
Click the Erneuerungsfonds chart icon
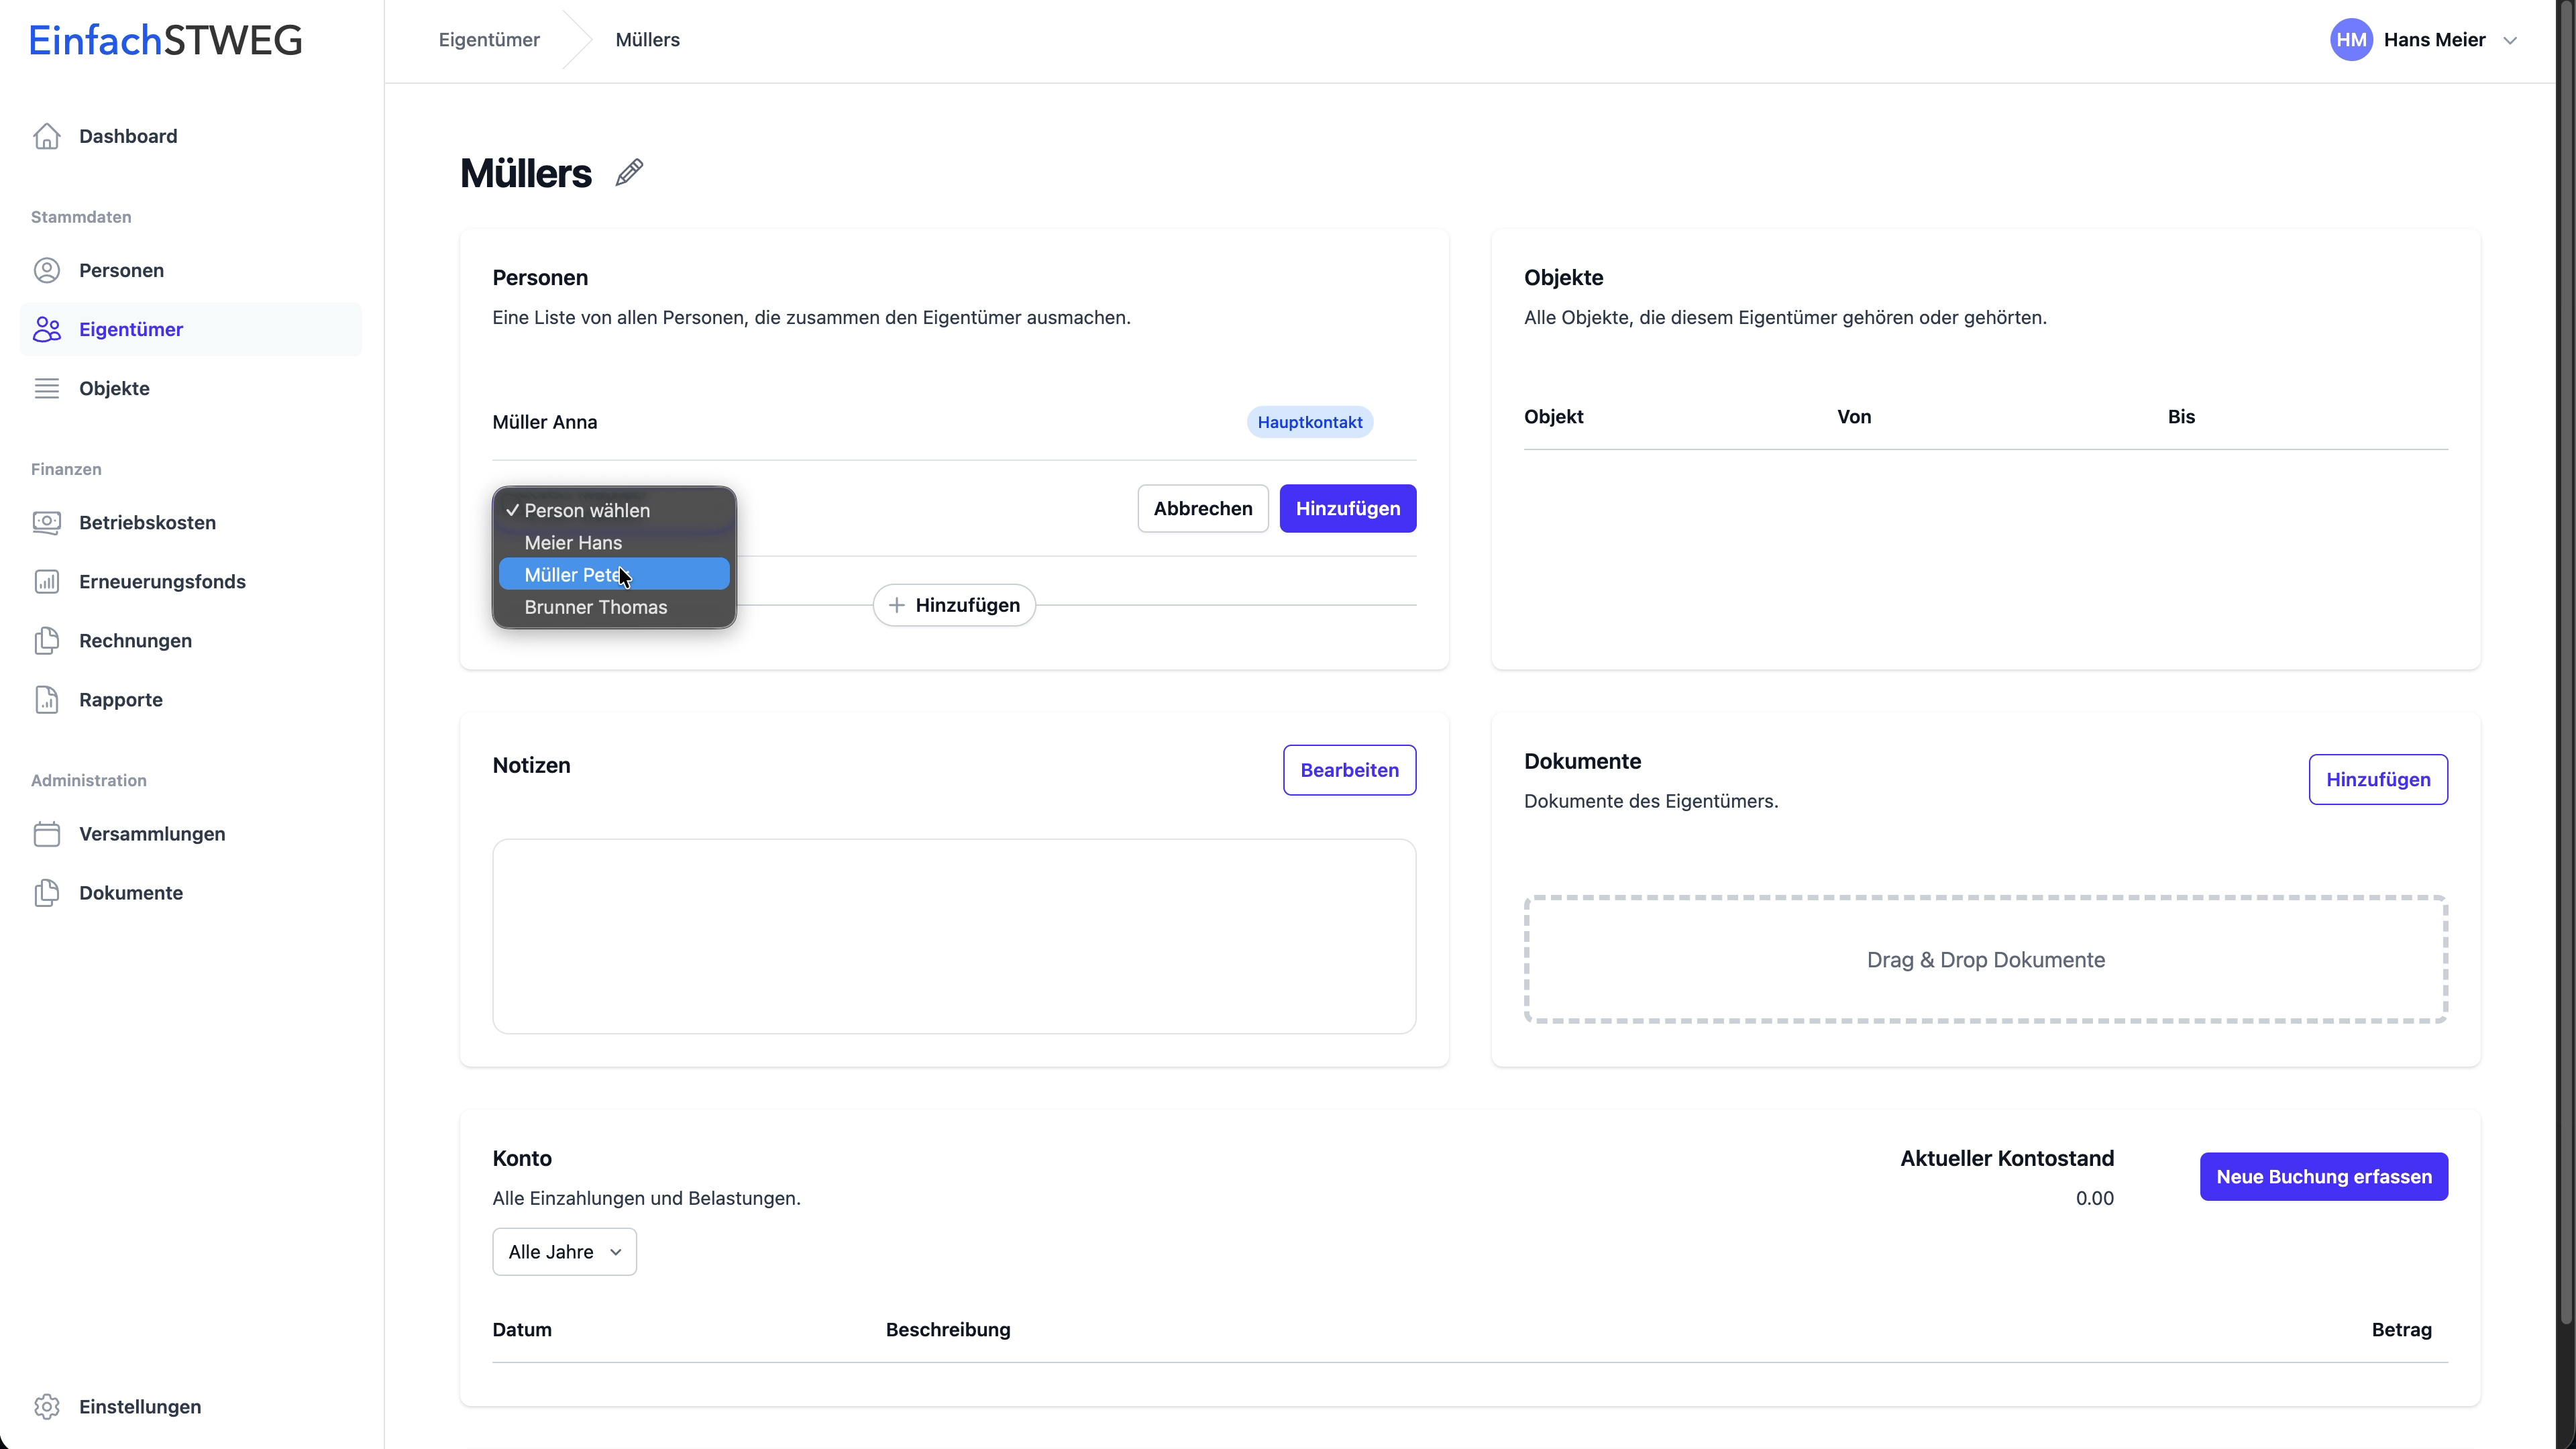47,581
